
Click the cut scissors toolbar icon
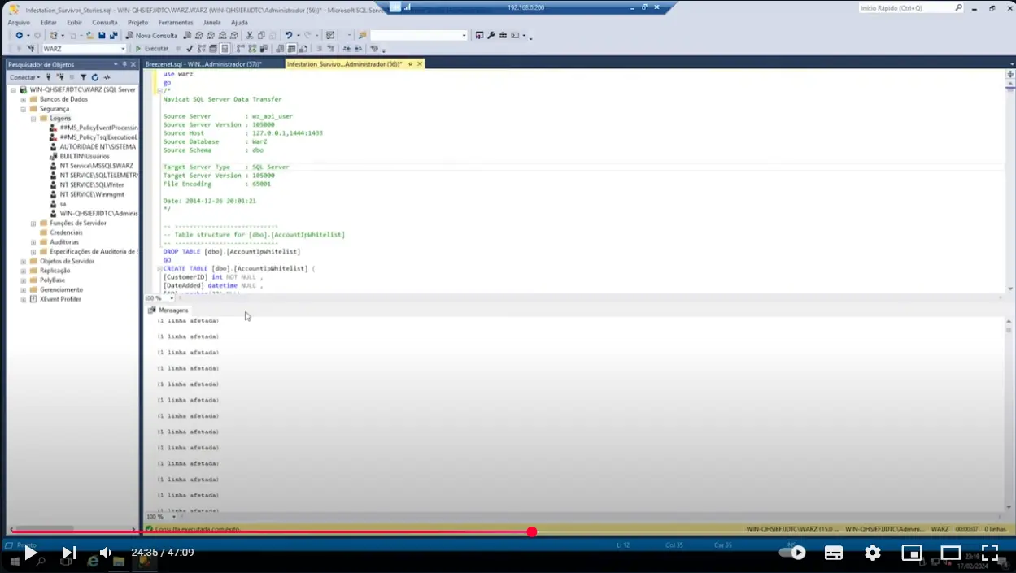tap(250, 36)
